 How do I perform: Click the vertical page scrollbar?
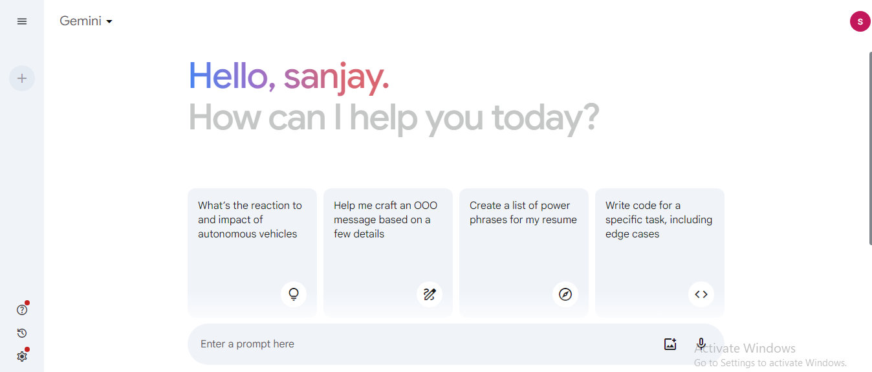click(869, 148)
